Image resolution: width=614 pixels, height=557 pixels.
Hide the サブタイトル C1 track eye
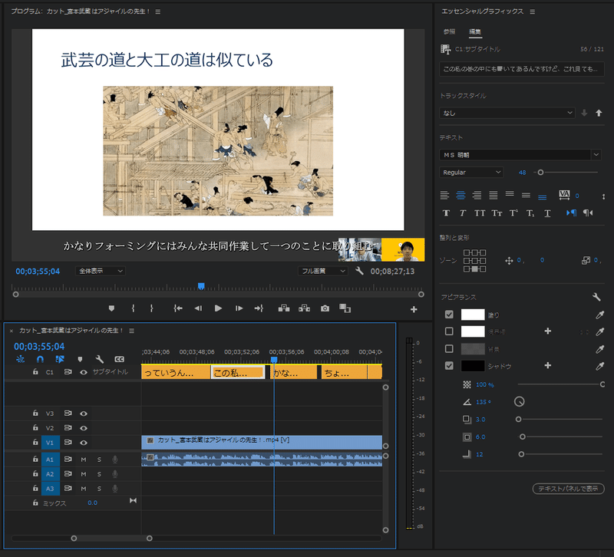84,372
